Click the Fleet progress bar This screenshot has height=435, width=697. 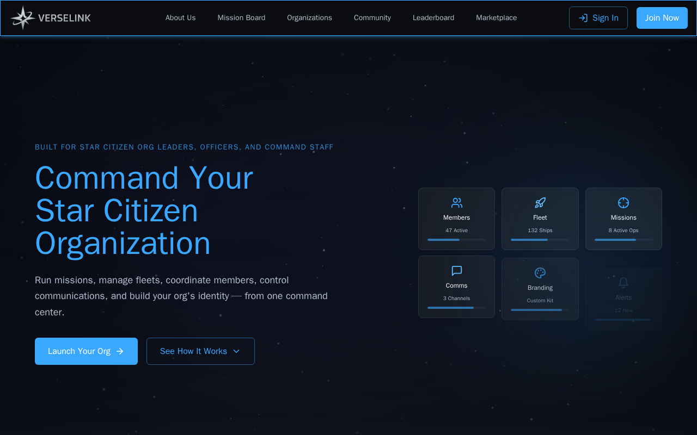(x=540, y=240)
